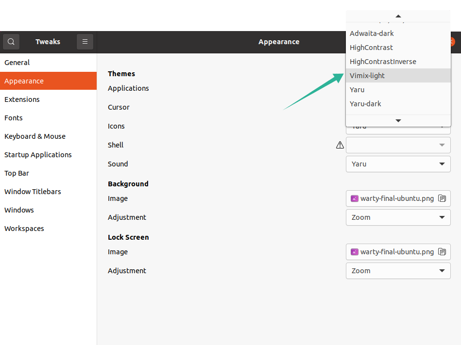Open file chooser icon for Lock Screen image

[442, 252]
